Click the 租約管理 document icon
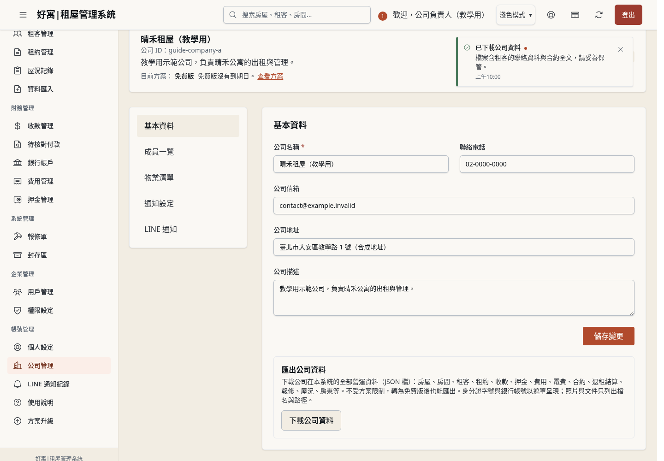The image size is (664, 461). tap(18, 52)
